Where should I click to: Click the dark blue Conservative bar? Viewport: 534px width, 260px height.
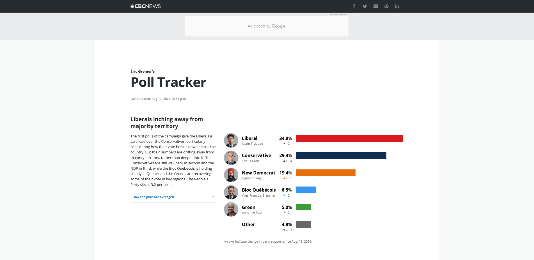point(341,155)
